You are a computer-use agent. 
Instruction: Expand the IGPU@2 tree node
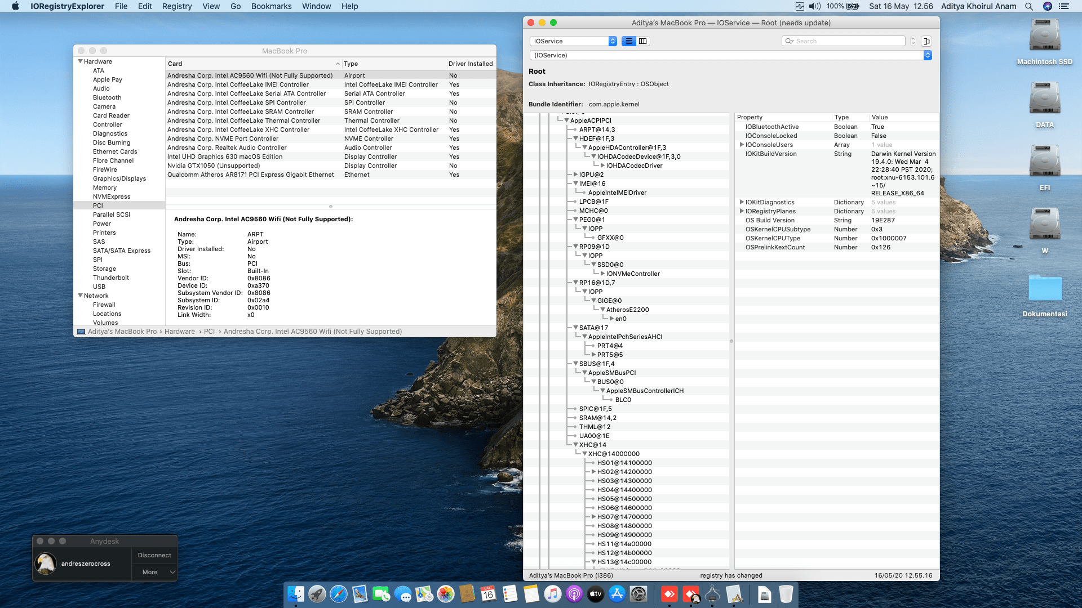[x=575, y=175]
